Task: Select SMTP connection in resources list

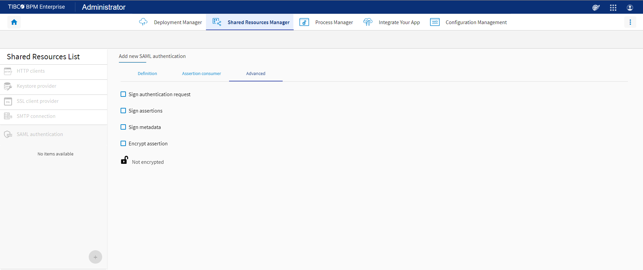Action: (54, 117)
